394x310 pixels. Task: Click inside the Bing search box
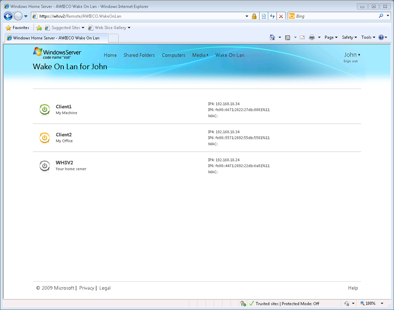[x=335, y=16]
